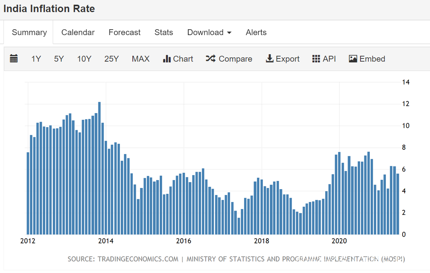The height and width of the screenshot is (273, 430).
Task: Go to the Forecast tab
Action: pyautogui.click(x=125, y=32)
